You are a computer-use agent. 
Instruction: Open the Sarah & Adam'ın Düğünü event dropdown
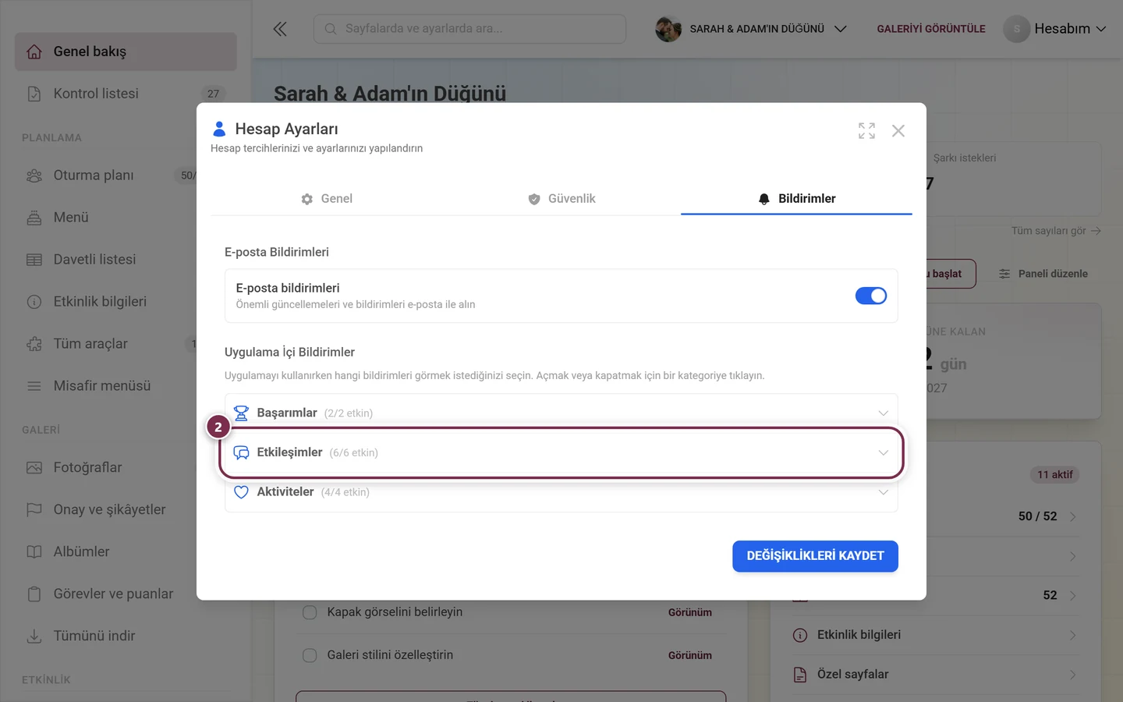pyautogui.click(x=751, y=29)
